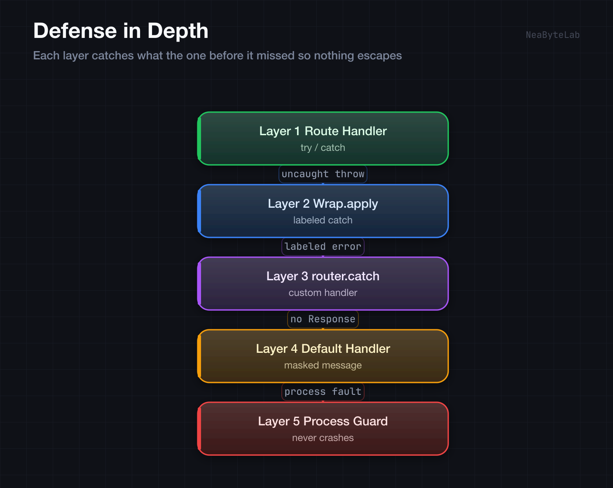Click the Layer 1 Route Handler box
This screenshot has height=488, width=613.
[x=323, y=138]
